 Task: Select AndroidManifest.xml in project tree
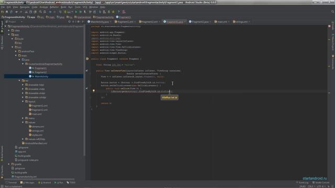coord(36,143)
